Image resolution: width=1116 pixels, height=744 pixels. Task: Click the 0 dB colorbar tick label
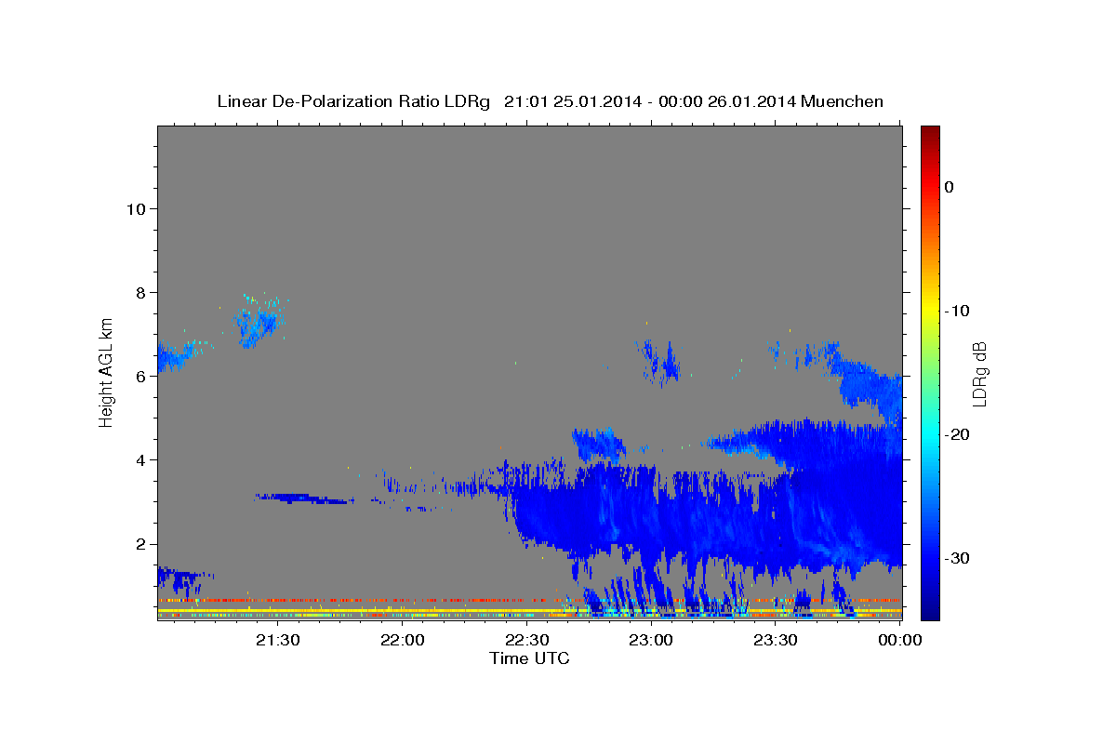coord(949,187)
